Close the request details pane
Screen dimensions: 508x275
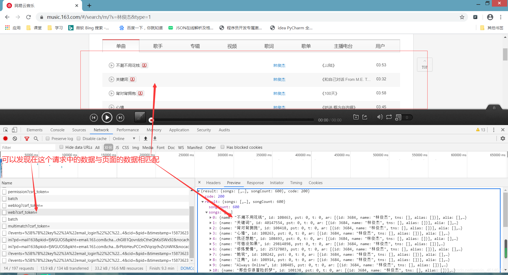pos(199,182)
